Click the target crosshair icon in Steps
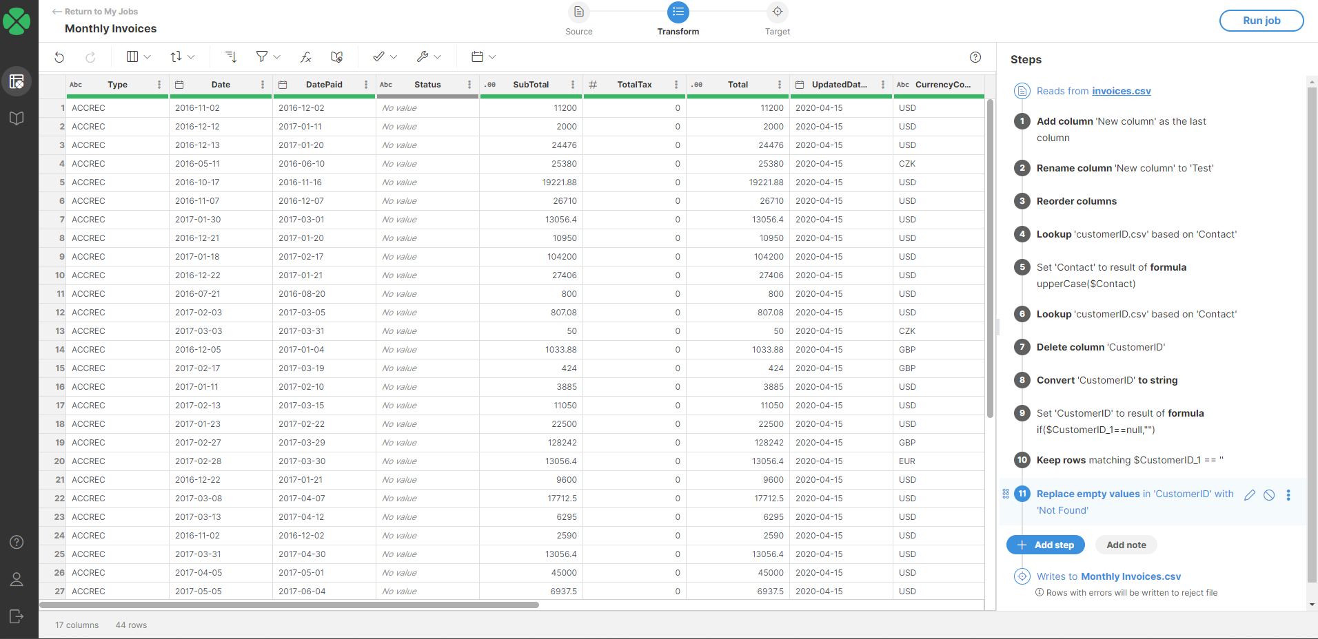This screenshot has width=1318, height=639. [1022, 576]
